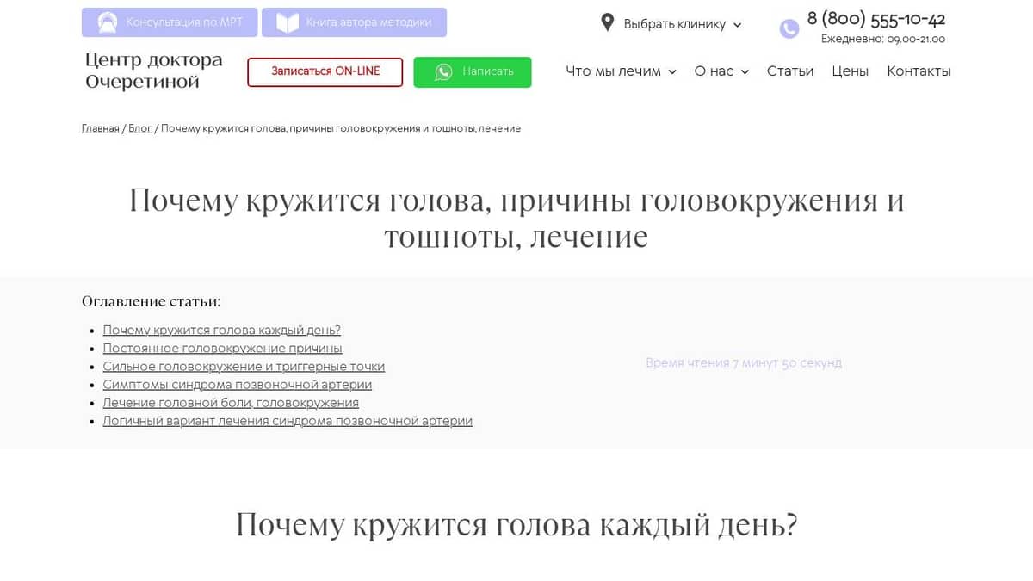This screenshot has height=581, width=1033.
Task: Click the map pin location icon
Action: pos(608,22)
